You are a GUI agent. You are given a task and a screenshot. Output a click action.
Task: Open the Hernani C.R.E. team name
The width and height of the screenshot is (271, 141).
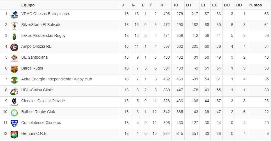(x=34, y=133)
